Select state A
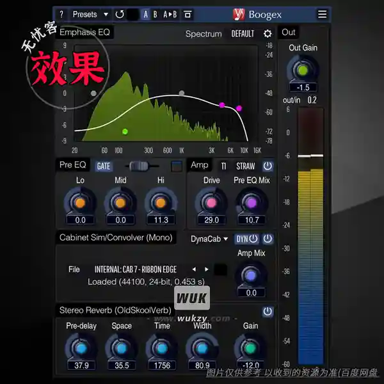 click(x=146, y=15)
